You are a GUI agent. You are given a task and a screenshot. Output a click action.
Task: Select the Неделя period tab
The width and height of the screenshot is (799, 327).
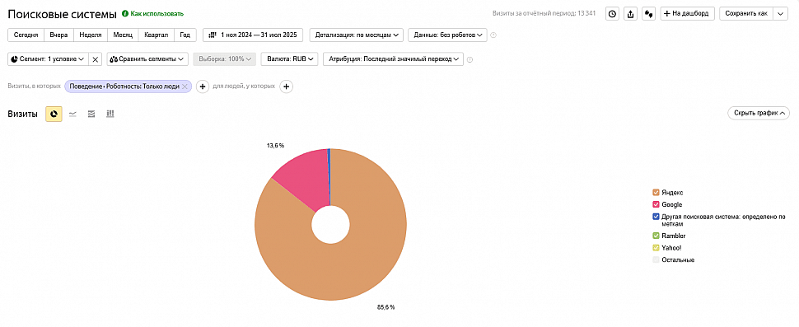[x=90, y=35]
